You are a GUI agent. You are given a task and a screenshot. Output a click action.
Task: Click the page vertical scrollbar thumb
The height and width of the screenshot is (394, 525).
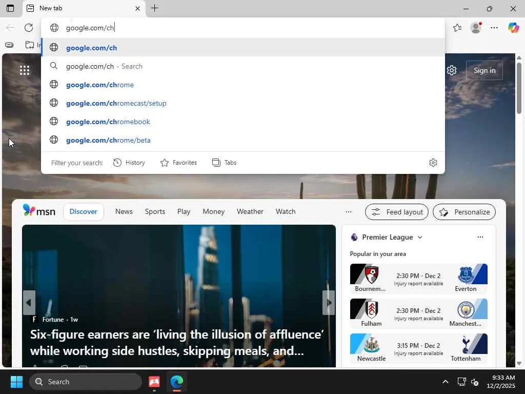point(519,88)
